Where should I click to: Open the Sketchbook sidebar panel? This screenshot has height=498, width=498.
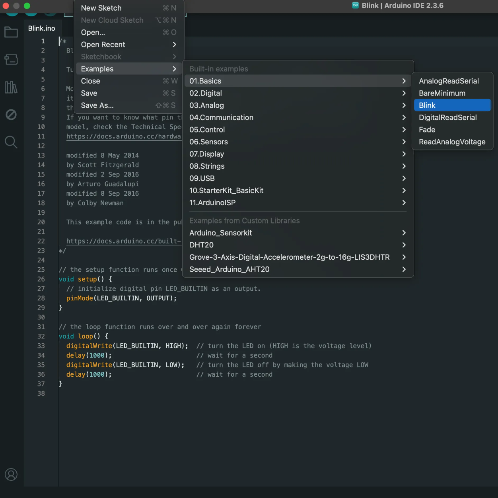[11, 32]
